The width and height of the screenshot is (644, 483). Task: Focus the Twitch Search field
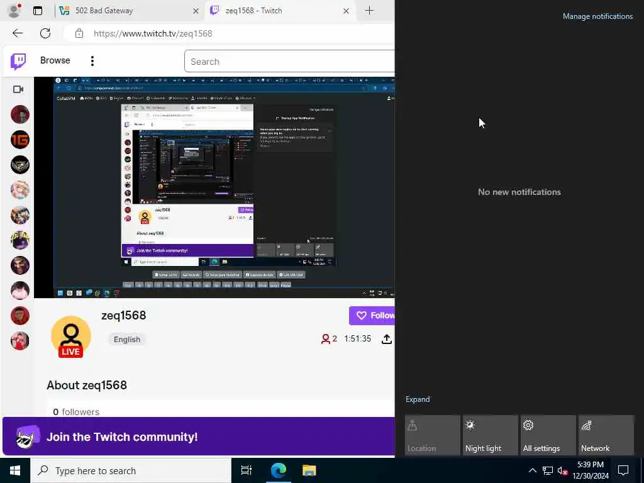(x=289, y=61)
